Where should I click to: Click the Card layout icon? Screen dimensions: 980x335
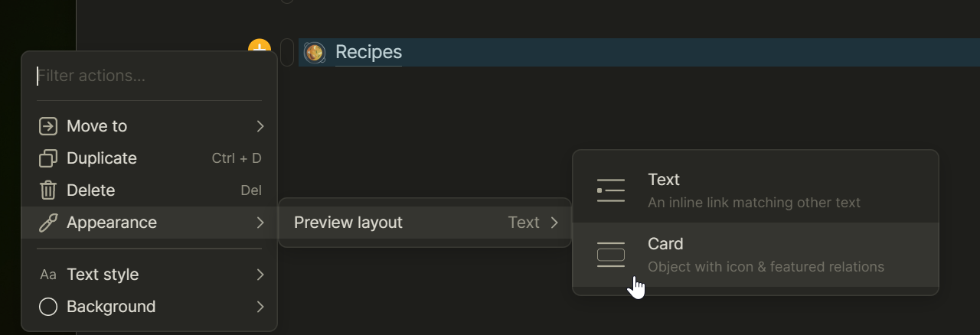coord(610,255)
